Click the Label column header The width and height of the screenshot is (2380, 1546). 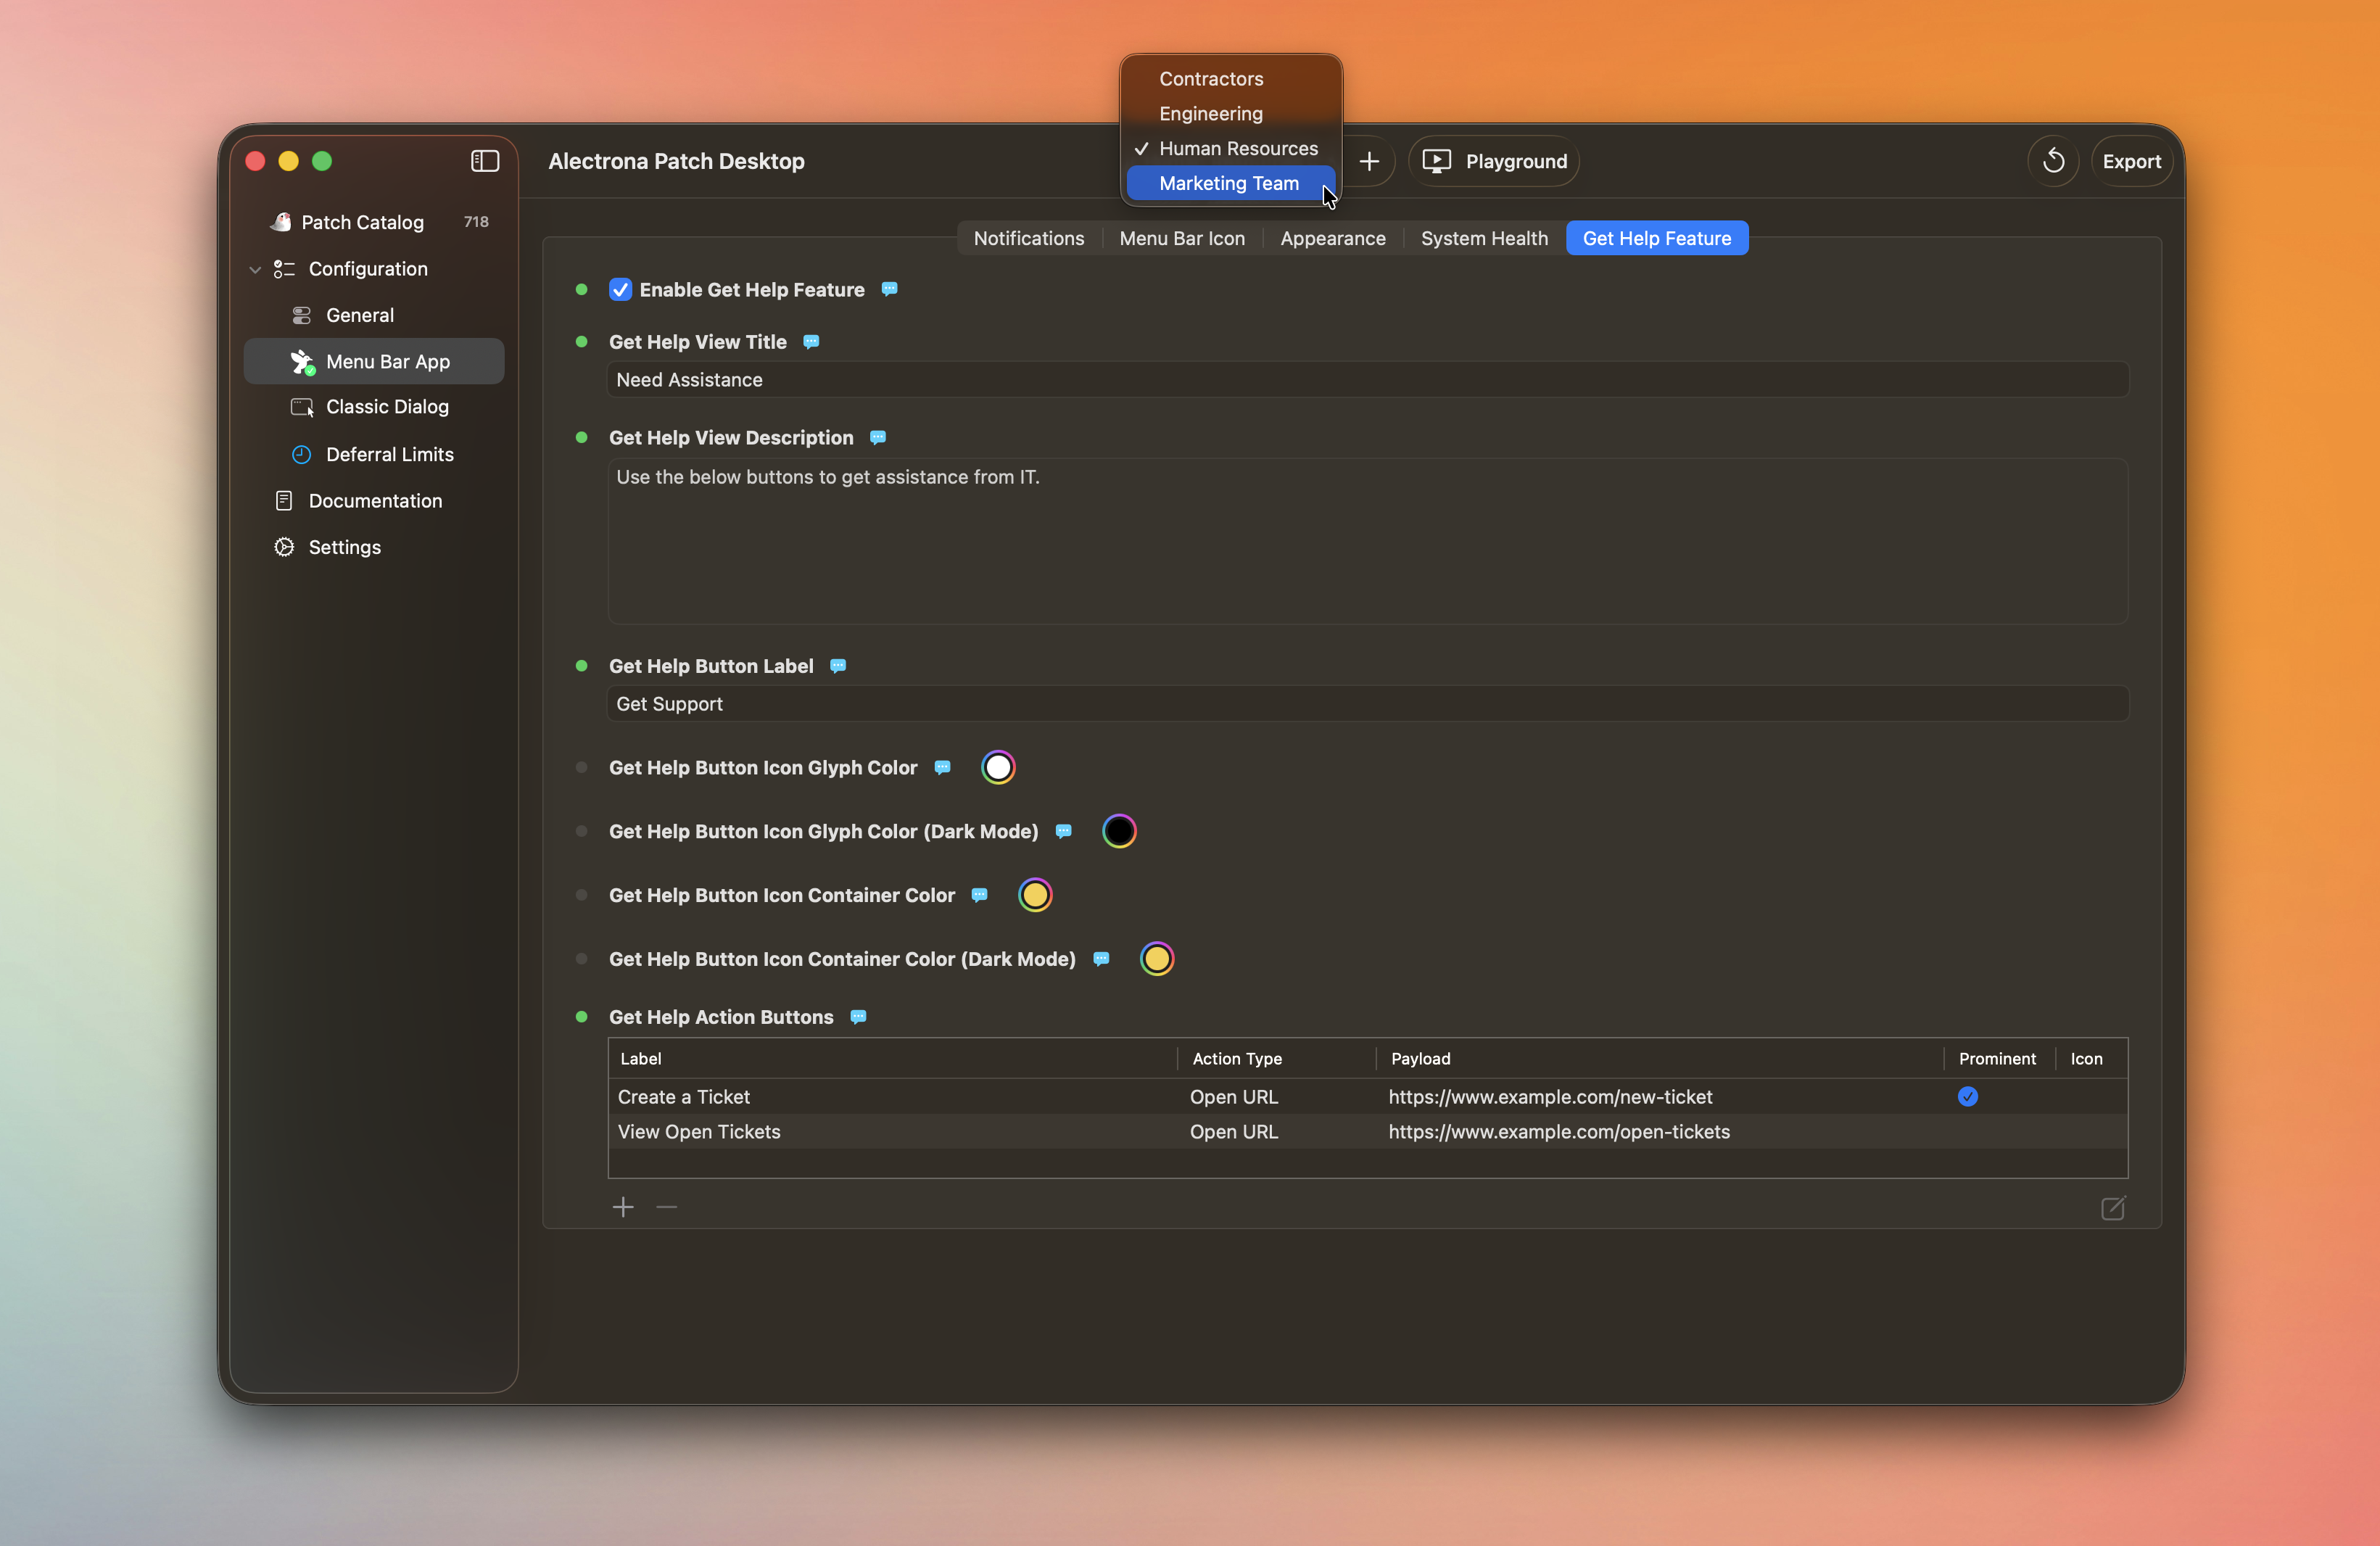tap(893, 1059)
